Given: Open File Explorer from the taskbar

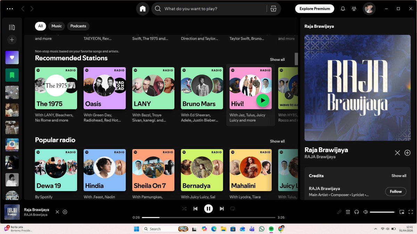Looking at the screenshot, I should (x=223, y=229).
